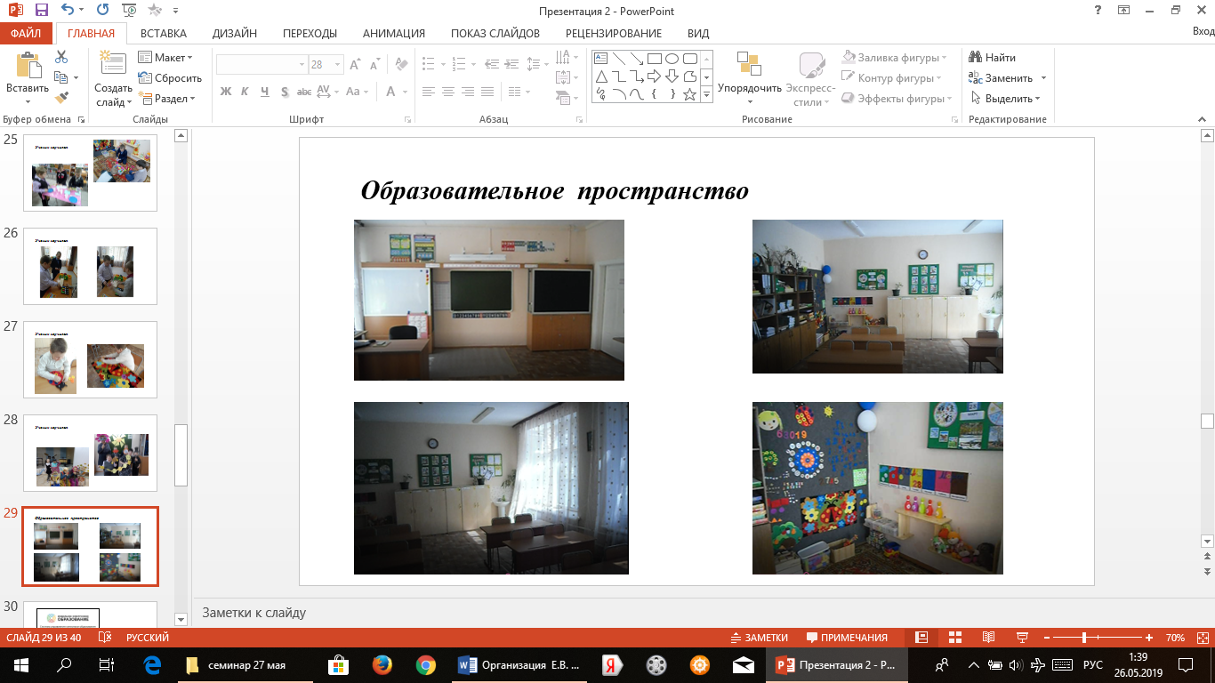The image size is (1215, 683).
Task: Toggle the ПРИМЕЧАНИЯ comments pane
Action: [847, 638]
